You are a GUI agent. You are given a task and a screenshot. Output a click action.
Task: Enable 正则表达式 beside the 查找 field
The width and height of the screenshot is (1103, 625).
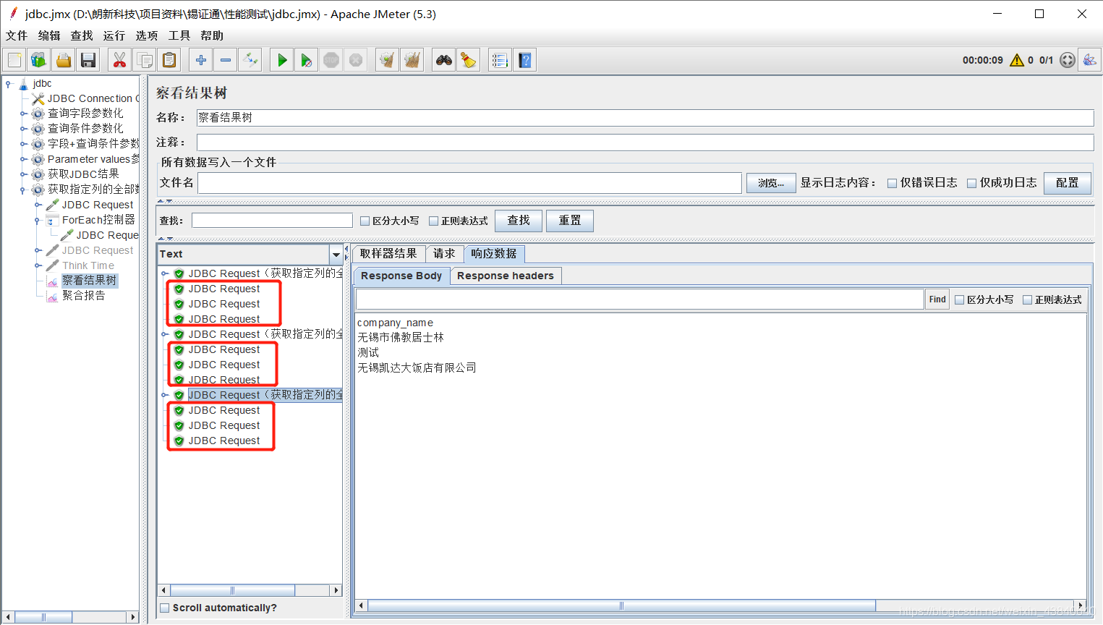coord(433,221)
